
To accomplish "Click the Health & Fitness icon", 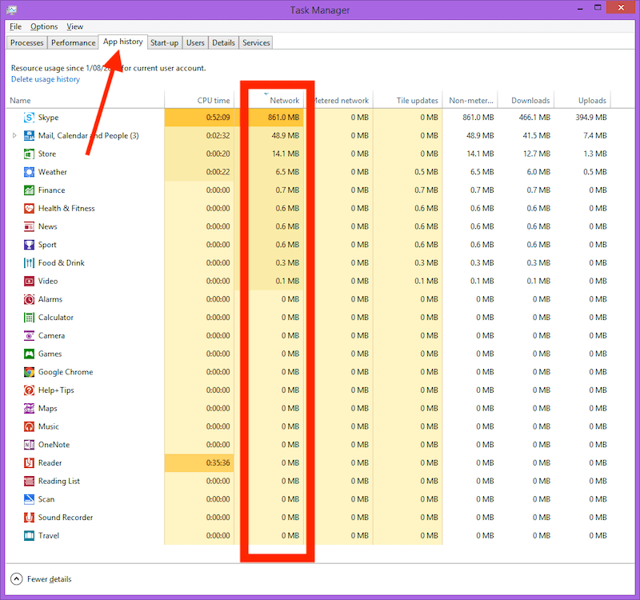I will [x=30, y=209].
